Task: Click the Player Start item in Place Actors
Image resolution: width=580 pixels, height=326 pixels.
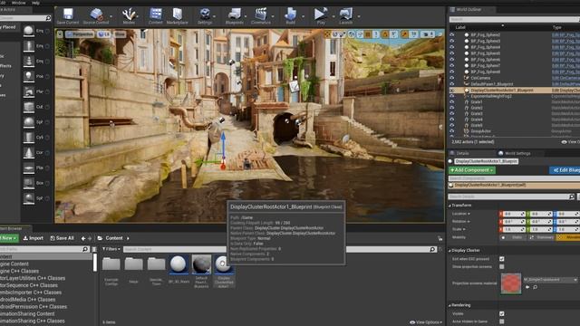Action: [29, 91]
